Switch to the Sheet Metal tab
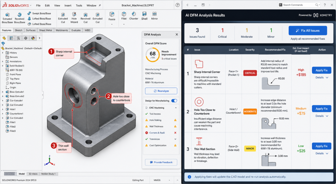Image resolution: width=336 pixels, height=184 pixels. click(x=45, y=30)
